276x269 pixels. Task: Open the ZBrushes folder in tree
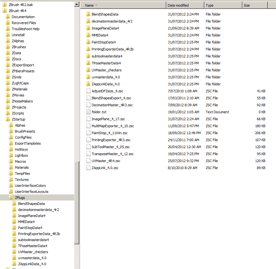click(x=19, y=47)
